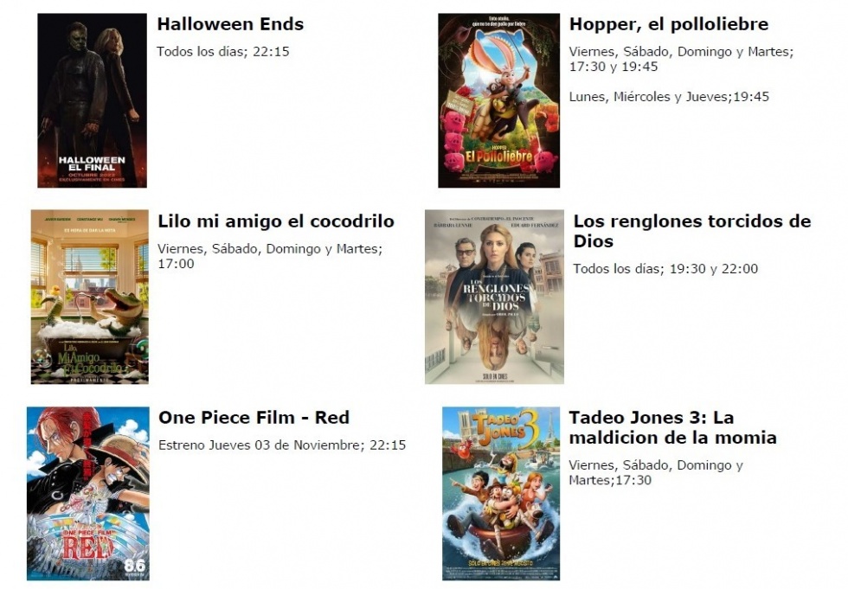Click the Lilo mi amigo el cocodrilo title
Image resolution: width=848 pixels, height=589 pixels.
(276, 221)
